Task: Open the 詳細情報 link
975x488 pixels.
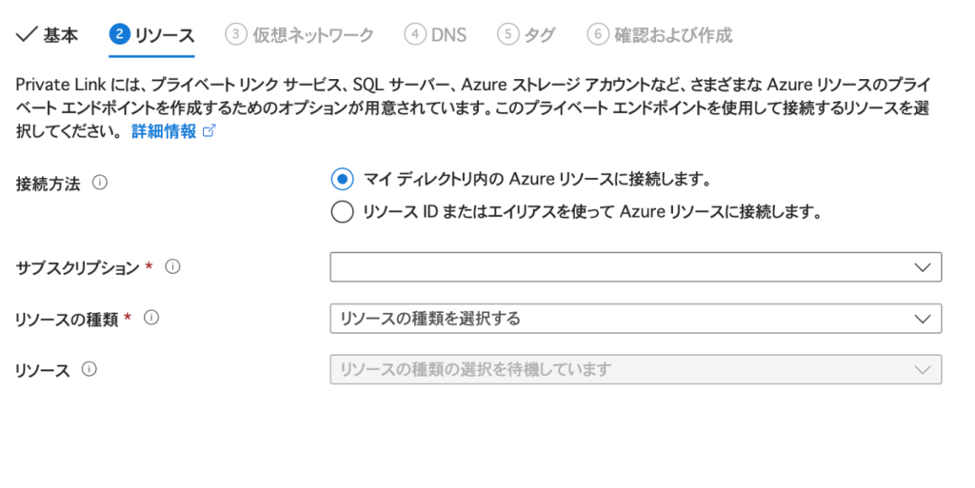Action: point(164,132)
